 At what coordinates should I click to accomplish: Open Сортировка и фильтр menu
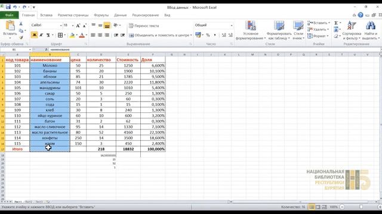click(352, 30)
